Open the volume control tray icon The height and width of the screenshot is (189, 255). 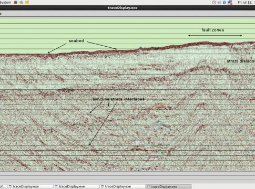pyautogui.click(x=219, y=3)
